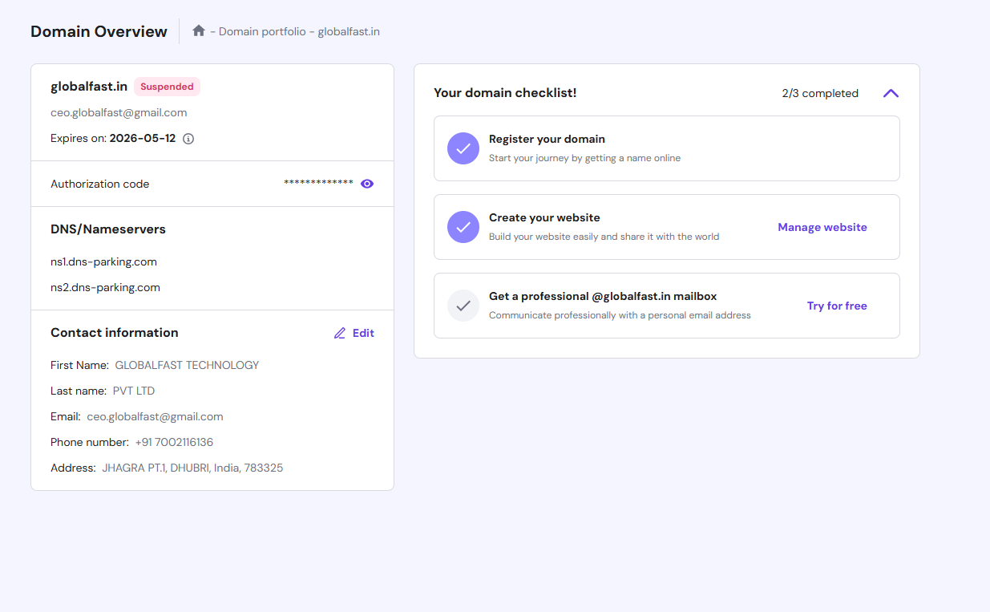Select the globalfast.in breadcrumb item

point(349,32)
